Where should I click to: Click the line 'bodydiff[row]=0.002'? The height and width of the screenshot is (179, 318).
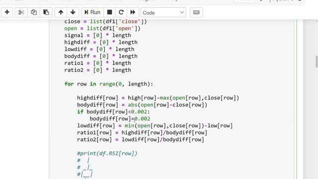tap(120, 118)
